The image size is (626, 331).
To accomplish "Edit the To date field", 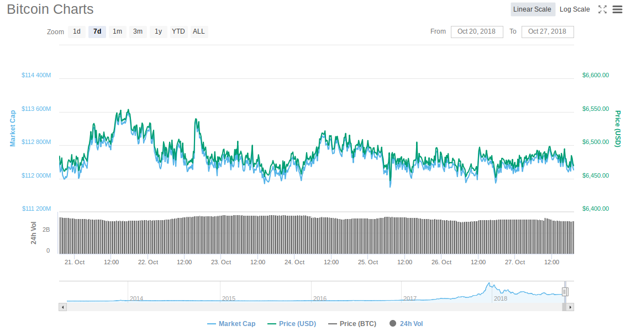I will tap(548, 32).
